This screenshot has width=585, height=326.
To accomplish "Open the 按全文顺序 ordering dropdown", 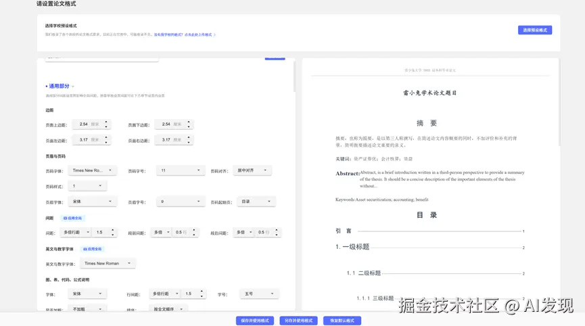I will click(x=168, y=309).
